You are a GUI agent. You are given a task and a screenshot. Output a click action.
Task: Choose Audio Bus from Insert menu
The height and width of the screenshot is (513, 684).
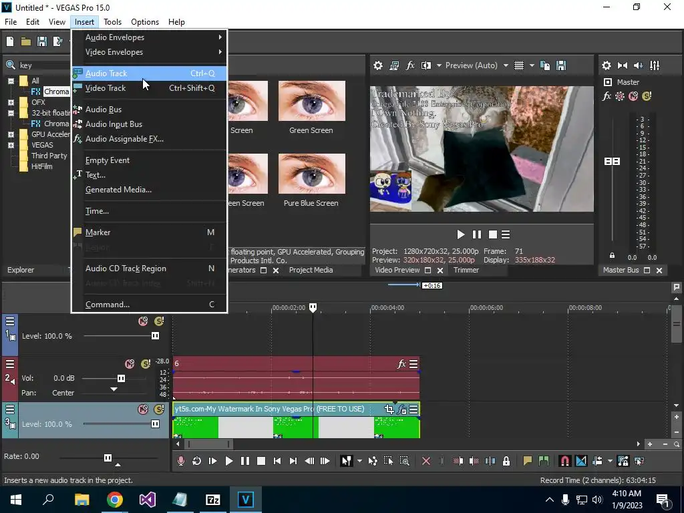(149, 110)
